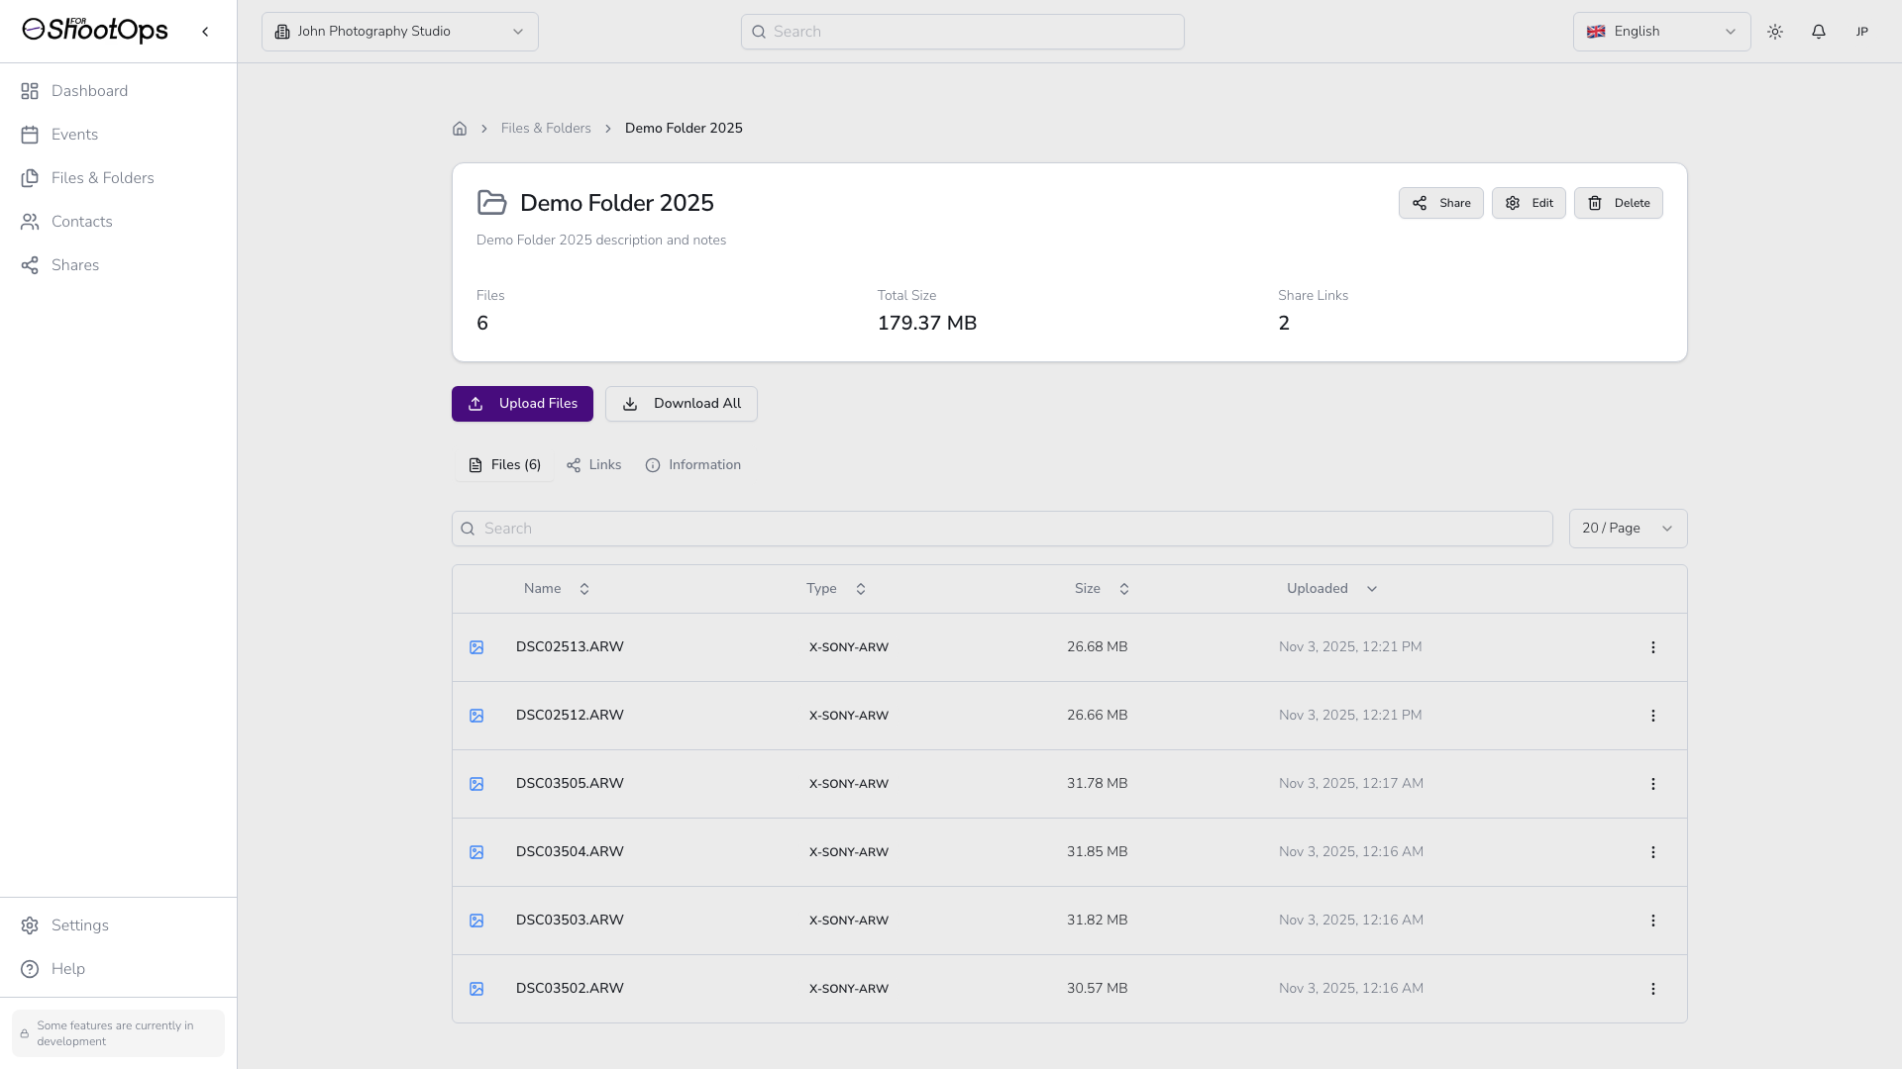Image resolution: width=1902 pixels, height=1069 pixels.
Task: Click the Upload Files button
Action: tap(522, 404)
